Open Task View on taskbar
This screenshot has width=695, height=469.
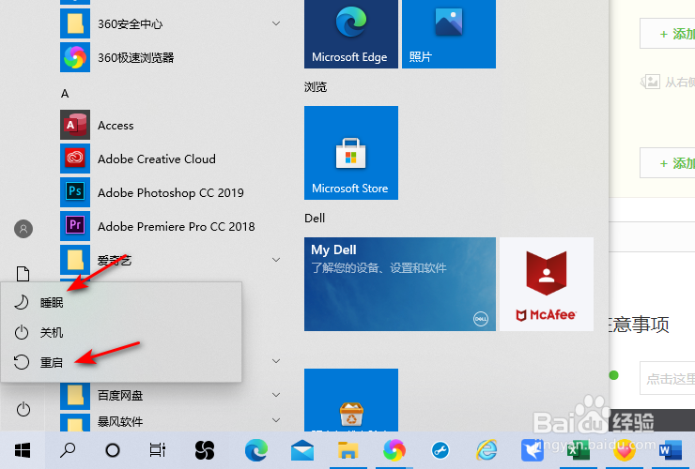click(x=158, y=450)
